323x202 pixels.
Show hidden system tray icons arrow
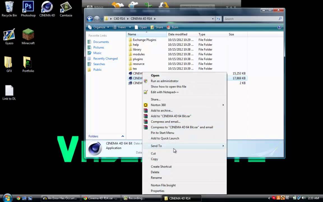[x=269, y=198]
